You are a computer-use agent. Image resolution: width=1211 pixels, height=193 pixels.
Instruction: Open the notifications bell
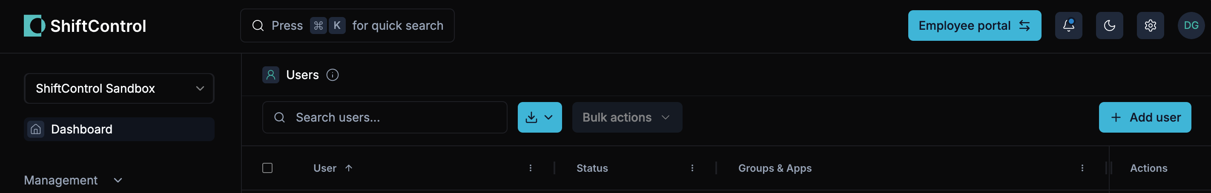pos(1068,26)
